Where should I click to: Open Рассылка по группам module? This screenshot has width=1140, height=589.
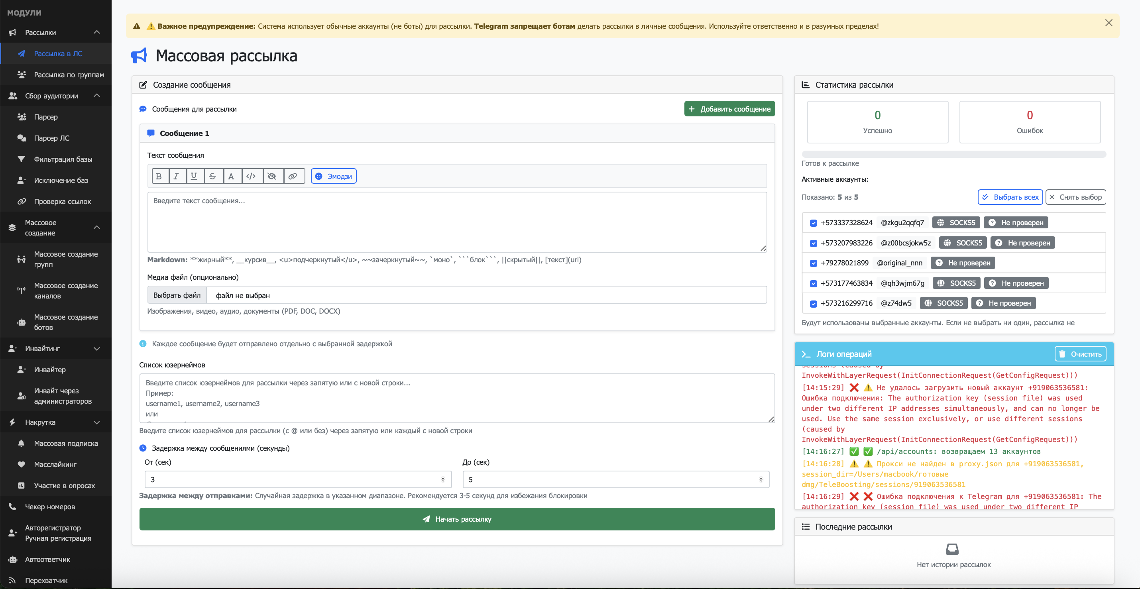(x=69, y=75)
